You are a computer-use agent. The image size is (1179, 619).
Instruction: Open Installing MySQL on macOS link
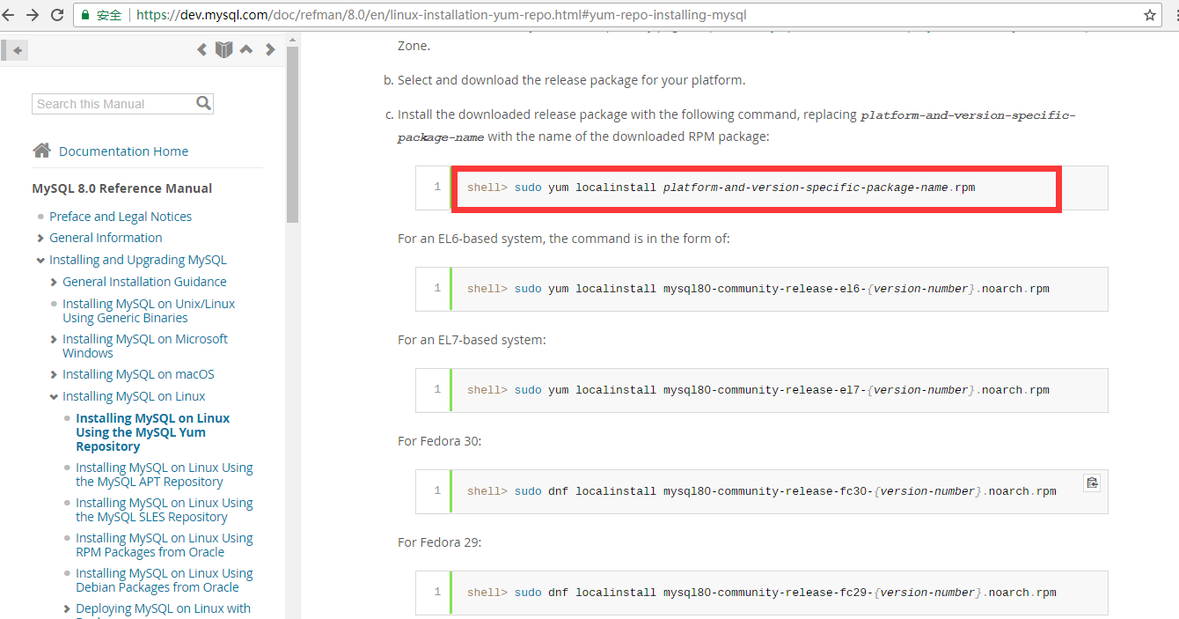[138, 374]
